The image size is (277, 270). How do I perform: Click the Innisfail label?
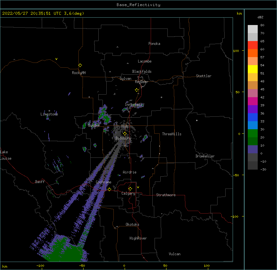[x=133, y=105]
